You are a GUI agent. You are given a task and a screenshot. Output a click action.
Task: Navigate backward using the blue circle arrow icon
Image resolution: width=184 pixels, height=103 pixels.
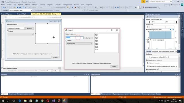pos(4,7)
